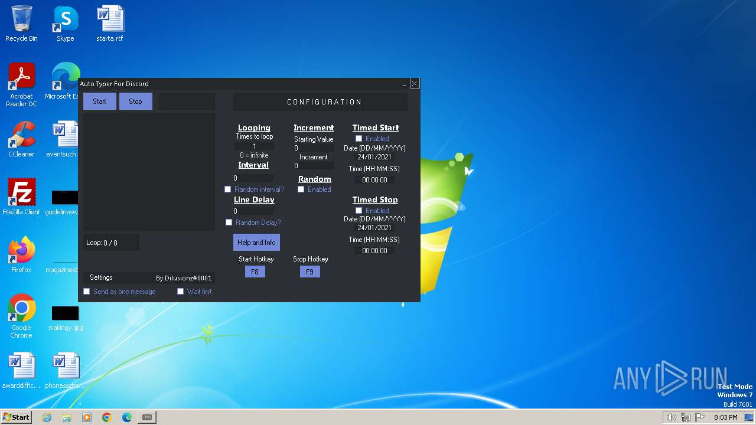Change the Stop Hotkey F9 button

309,272
